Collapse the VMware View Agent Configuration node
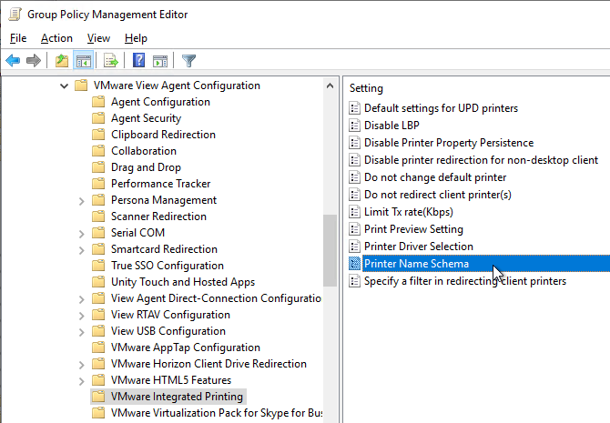Screen dimensions: 610x423 [65, 86]
